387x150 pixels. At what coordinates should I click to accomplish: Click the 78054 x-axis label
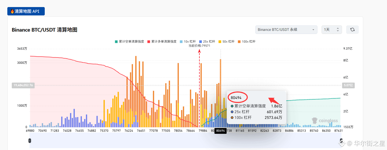178,130
